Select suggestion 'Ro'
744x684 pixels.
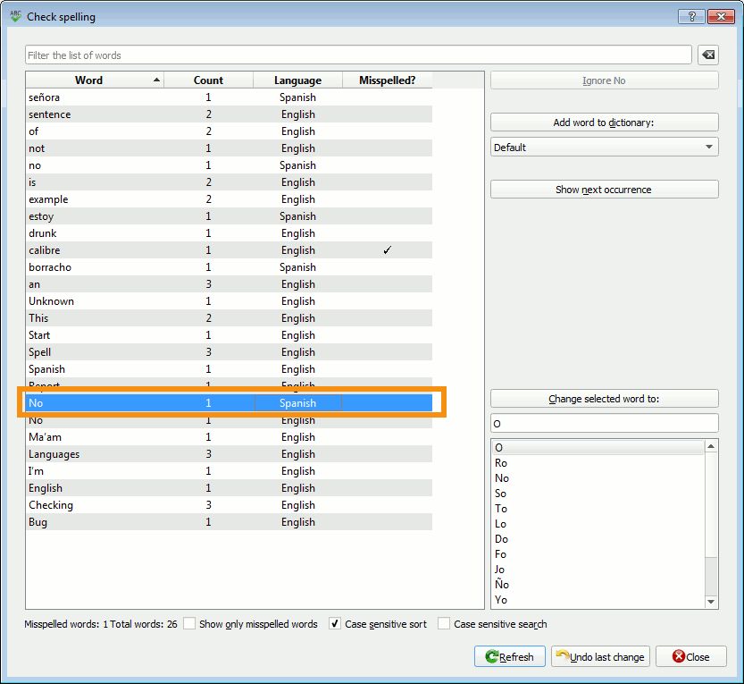coord(598,462)
